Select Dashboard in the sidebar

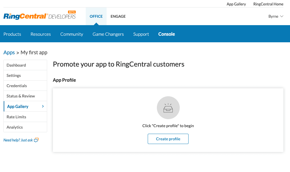pyautogui.click(x=16, y=65)
